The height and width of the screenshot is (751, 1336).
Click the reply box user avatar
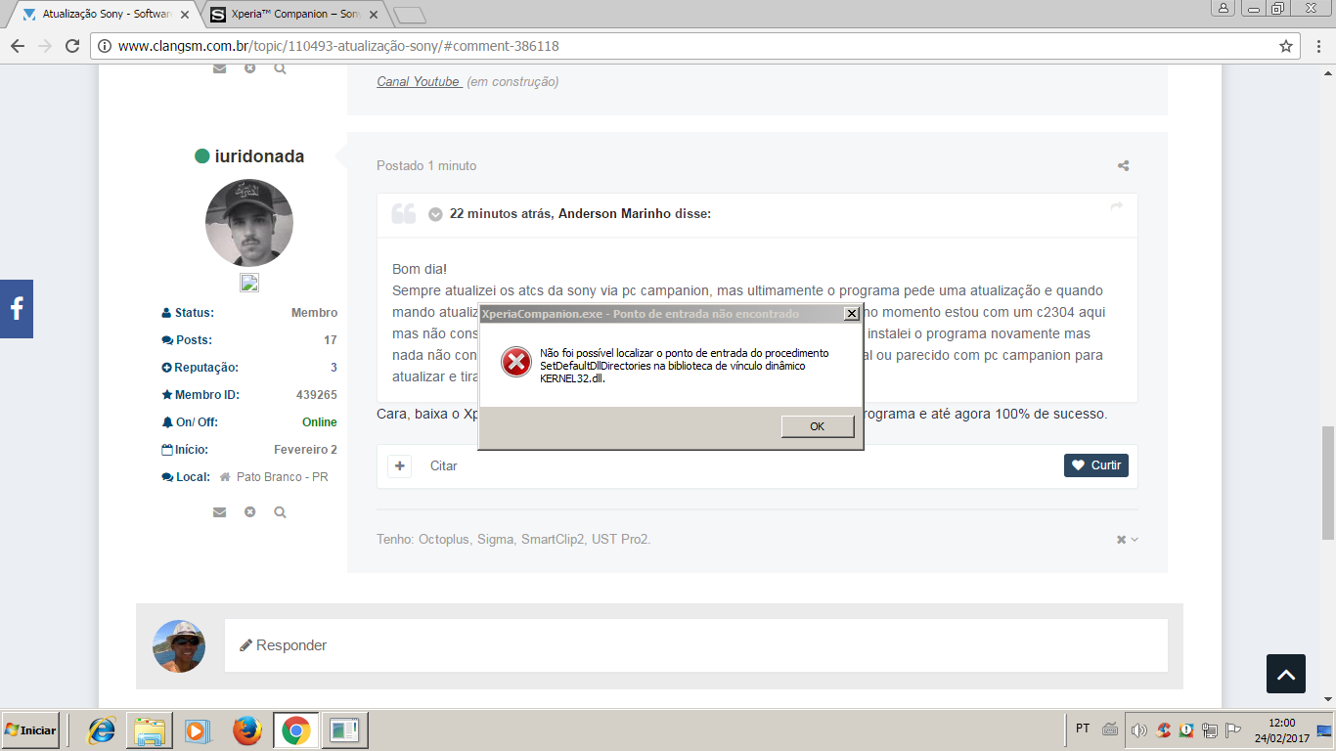point(179,646)
